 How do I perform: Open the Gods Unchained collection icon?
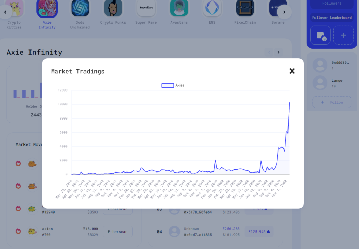pyautogui.click(x=80, y=8)
